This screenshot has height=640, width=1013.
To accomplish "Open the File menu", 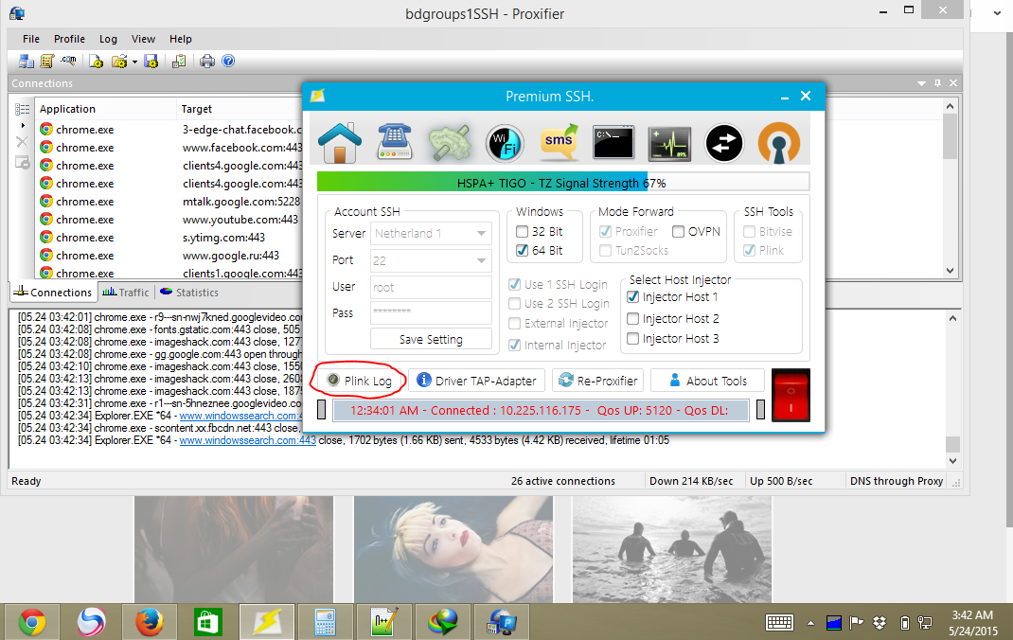I will click(31, 39).
